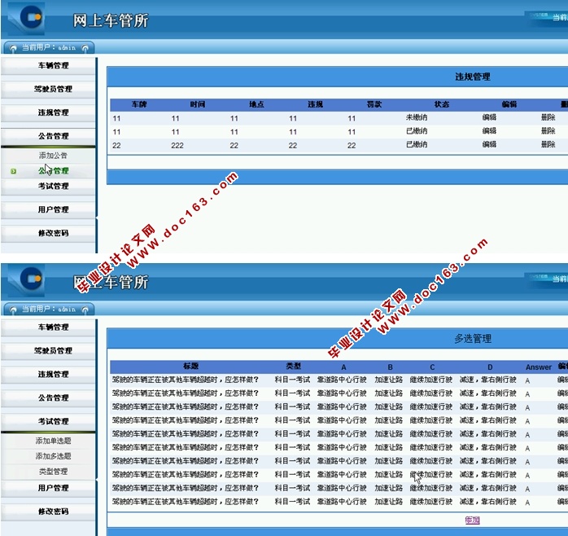568x536 pixels.
Task: Click the 罚款 column header
Action: click(374, 104)
